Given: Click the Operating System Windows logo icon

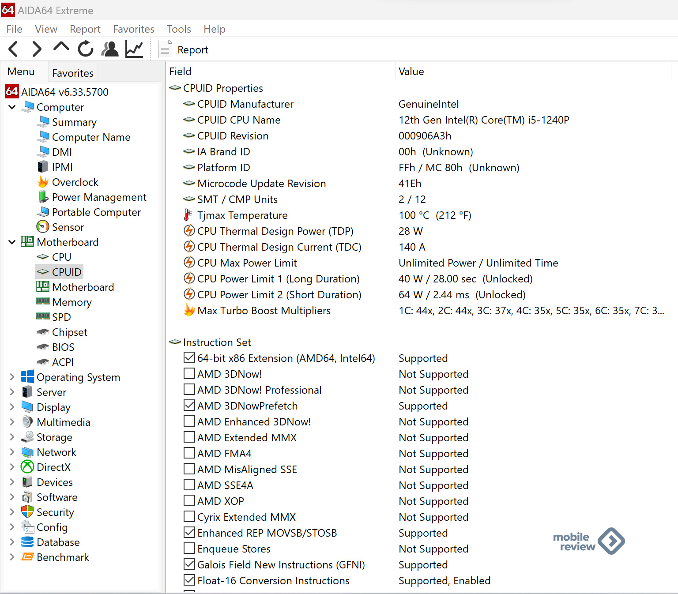Looking at the screenshot, I should coord(27,376).
